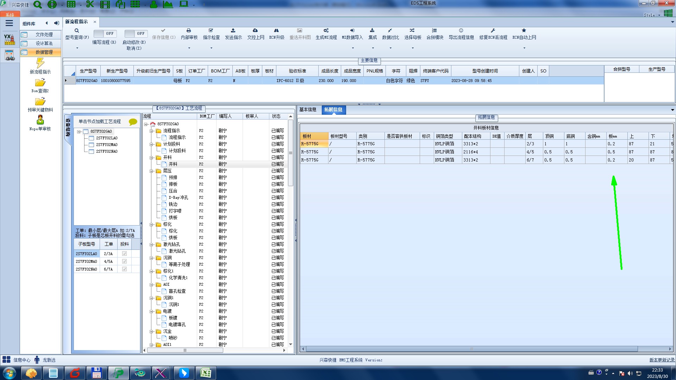Switch to the 基本信息 tab
The width and height of the screenshot is (676, 380).
point(308,110)
